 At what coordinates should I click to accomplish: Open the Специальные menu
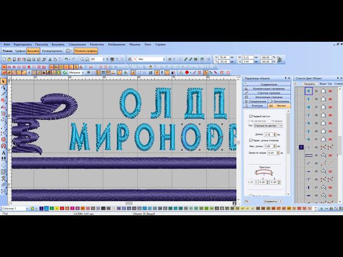[77, 44]
